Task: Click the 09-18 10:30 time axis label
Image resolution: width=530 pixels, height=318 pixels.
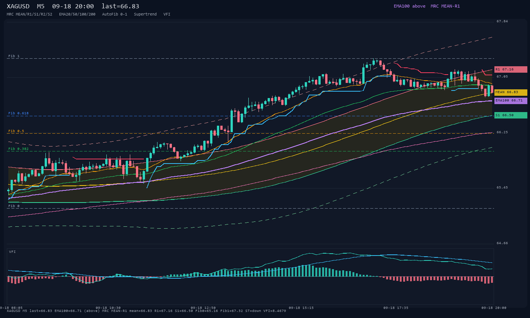Action: 108,308
